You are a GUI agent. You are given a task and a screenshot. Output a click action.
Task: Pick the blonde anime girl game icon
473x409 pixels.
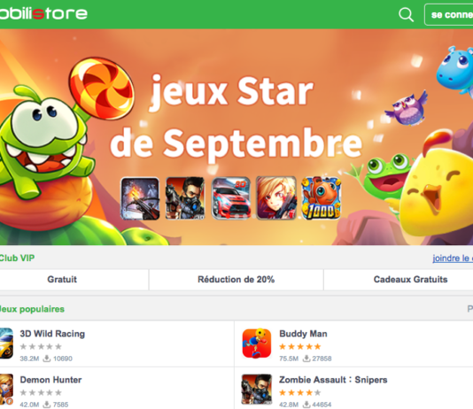(x=276, y=198)
